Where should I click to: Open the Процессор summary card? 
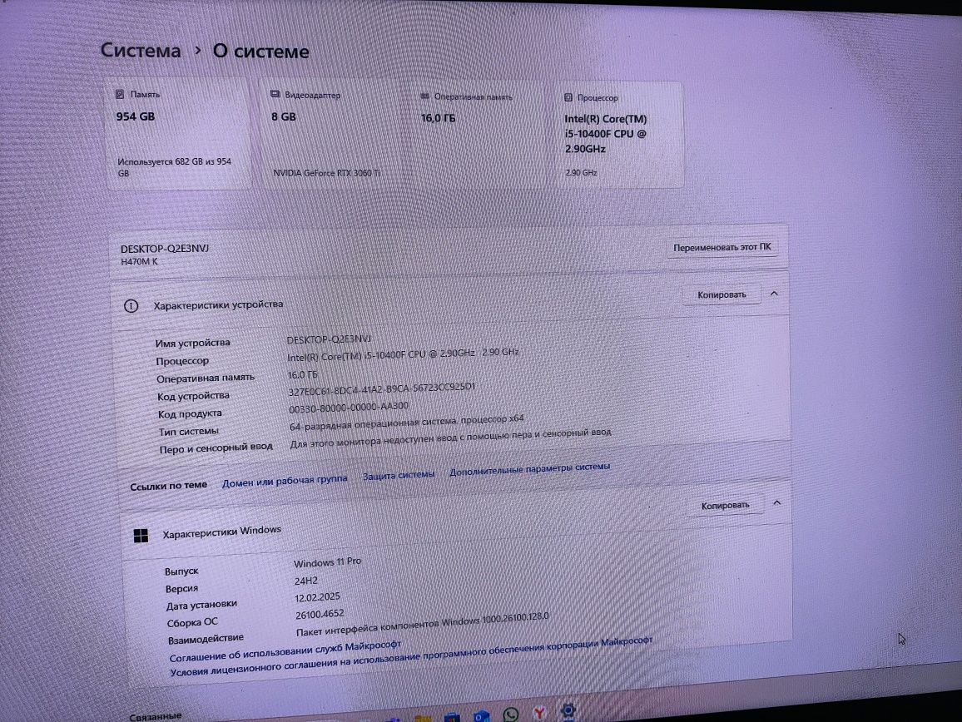pos(620,135)
